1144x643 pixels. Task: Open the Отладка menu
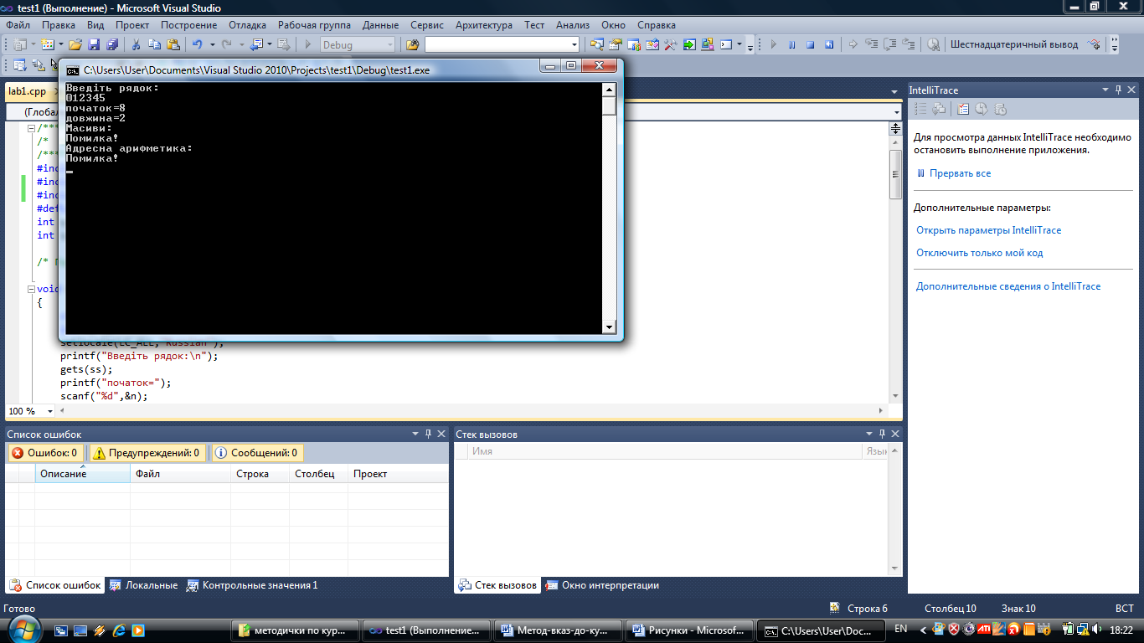[x=247, y=25]
